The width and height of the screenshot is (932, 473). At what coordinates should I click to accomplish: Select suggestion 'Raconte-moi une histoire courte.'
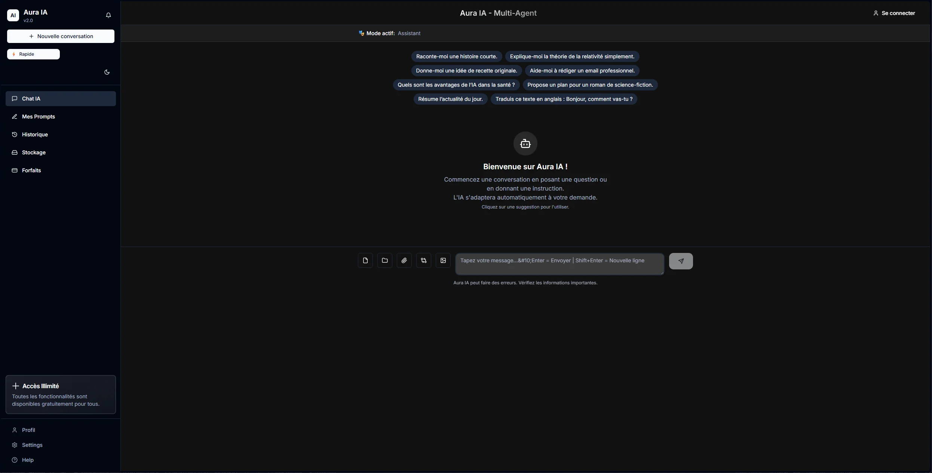pyautogui.click(x=456, y=56)
